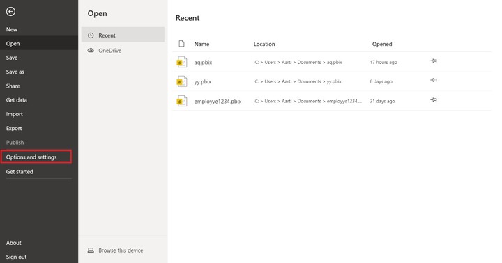This screenshot has height=263, width=502.
Task: Open yy.pbix from recent list
Action: (203, 82)
